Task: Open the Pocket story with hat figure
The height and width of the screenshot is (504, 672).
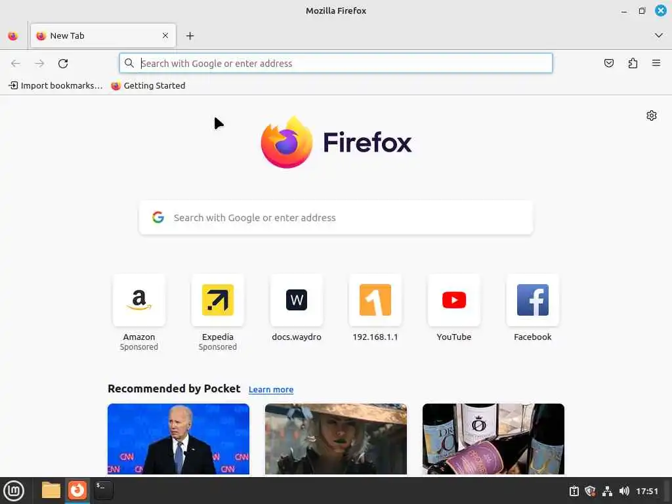Action: [336, 439]
